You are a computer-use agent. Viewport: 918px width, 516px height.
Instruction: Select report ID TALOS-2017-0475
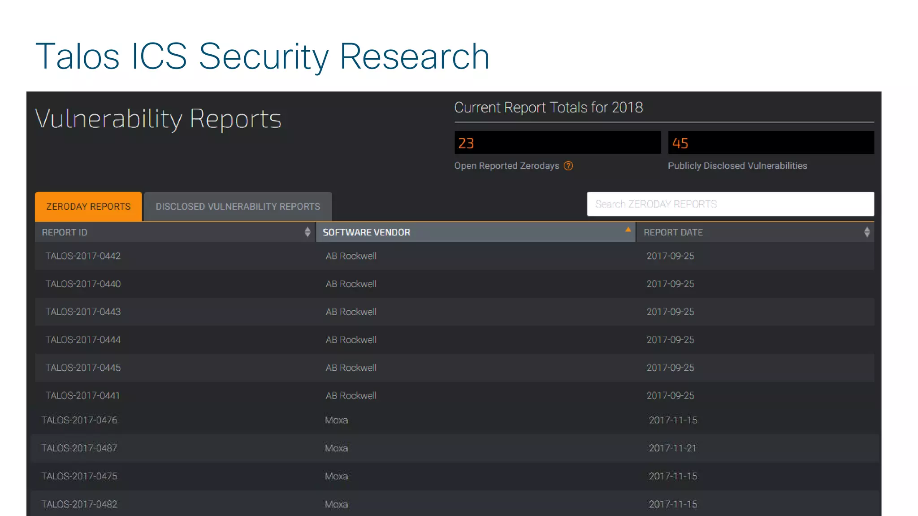[x=79, y=476]
